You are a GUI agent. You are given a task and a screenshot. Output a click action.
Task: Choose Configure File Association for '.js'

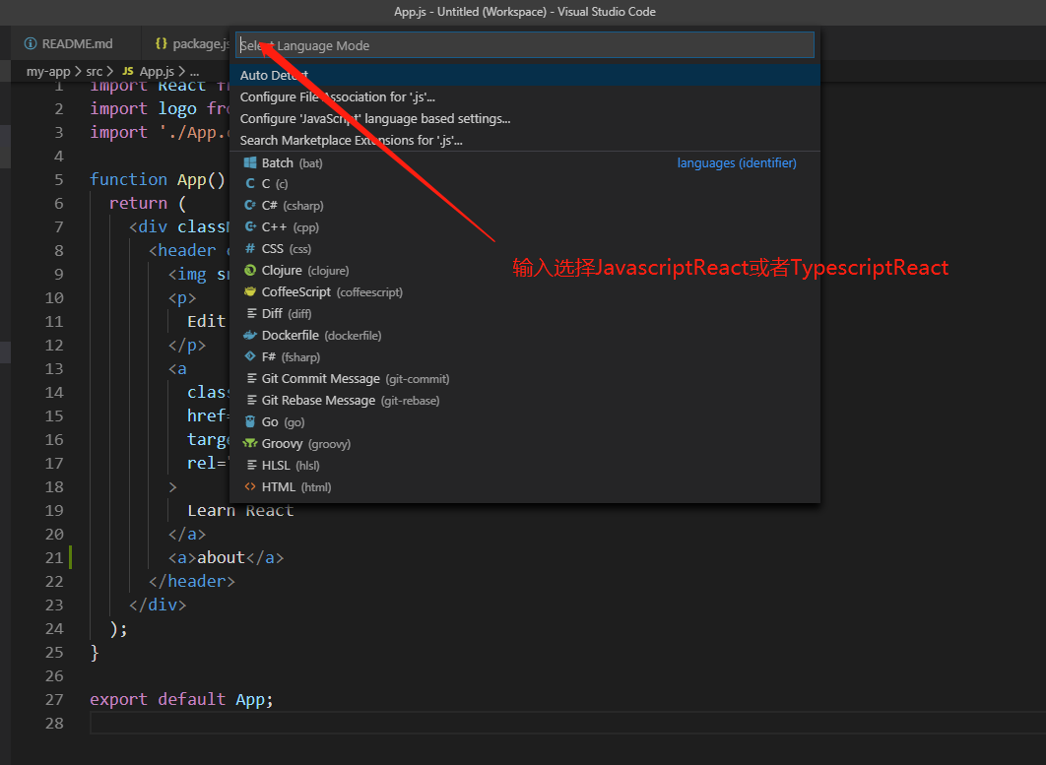(346, 96)
